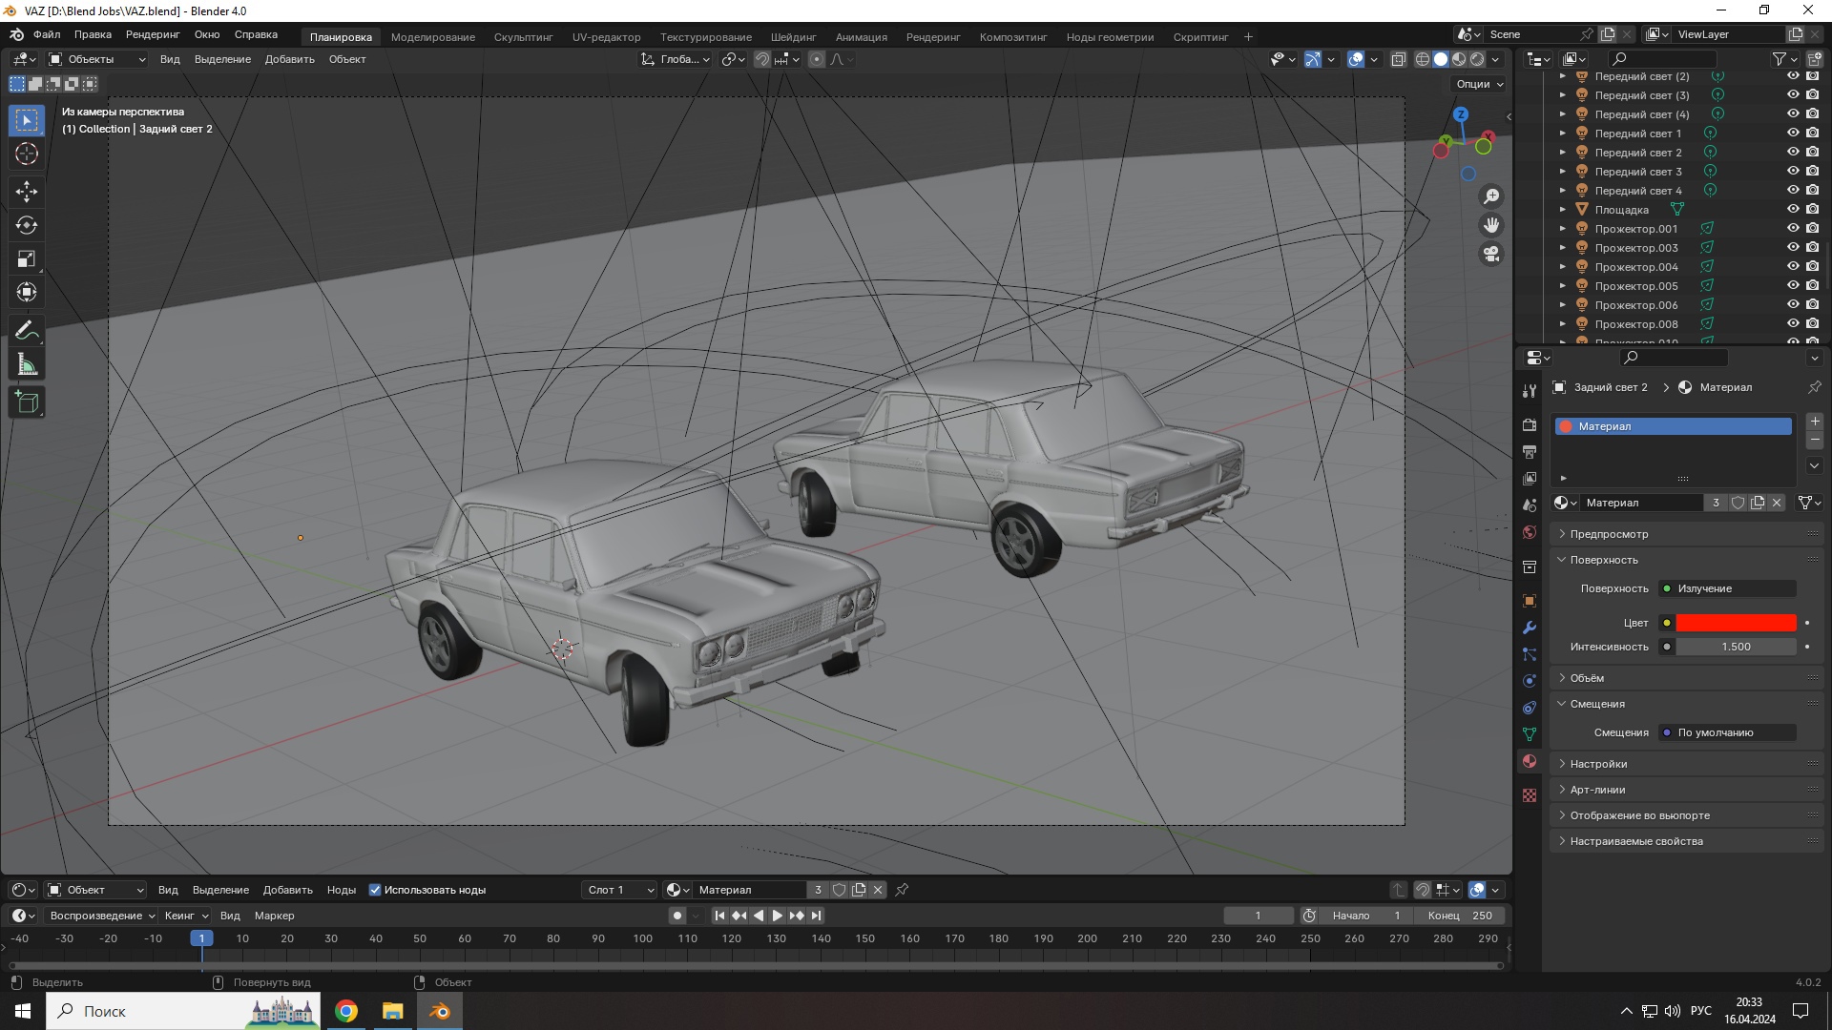
Task: Open the Material properties tab icon
Action: (1530, 761)
